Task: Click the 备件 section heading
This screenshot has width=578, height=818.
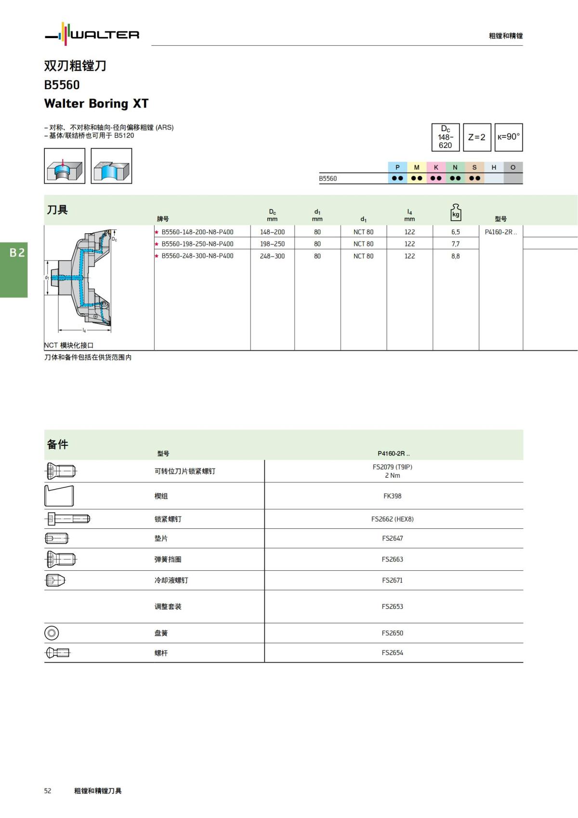Action: (x=57, y=444)
